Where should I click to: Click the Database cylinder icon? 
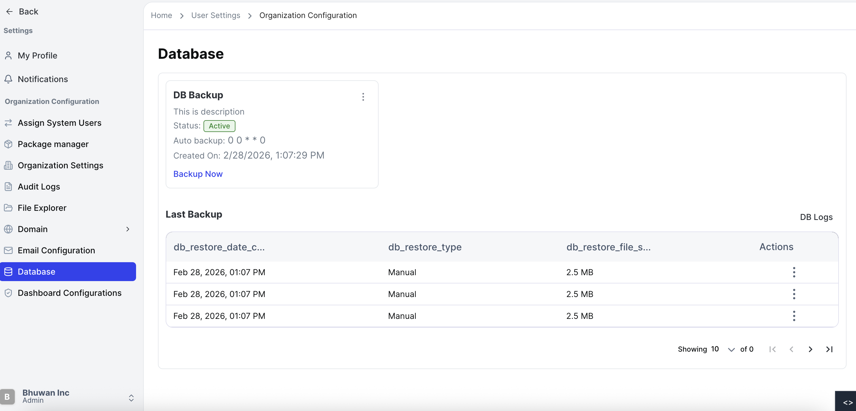click(9, 272)
